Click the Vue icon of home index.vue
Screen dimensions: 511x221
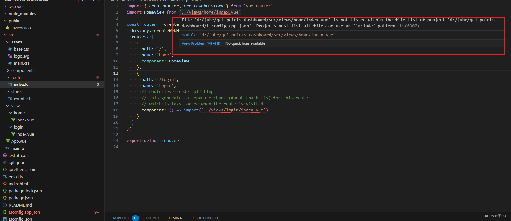tap(13, 120)
